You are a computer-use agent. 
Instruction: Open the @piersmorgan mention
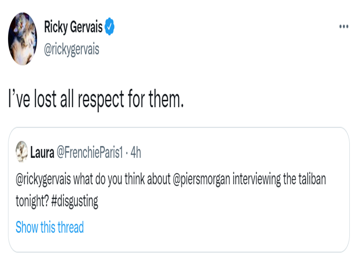click(201, 180)
